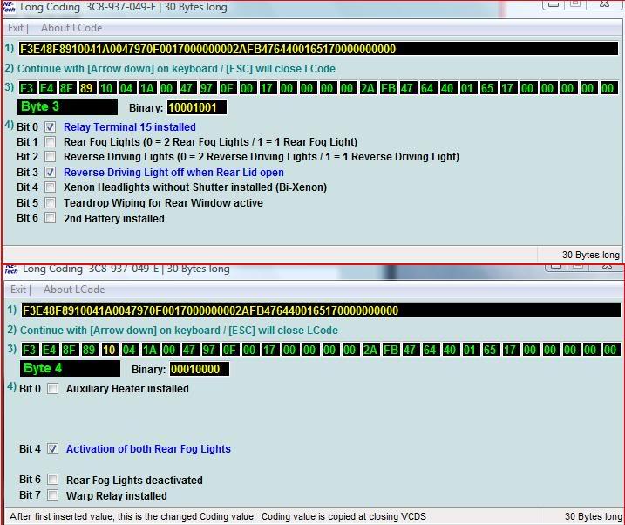
Task: Click the text 'Relay Terminal 15 installed'
Action: coord(130,127)
